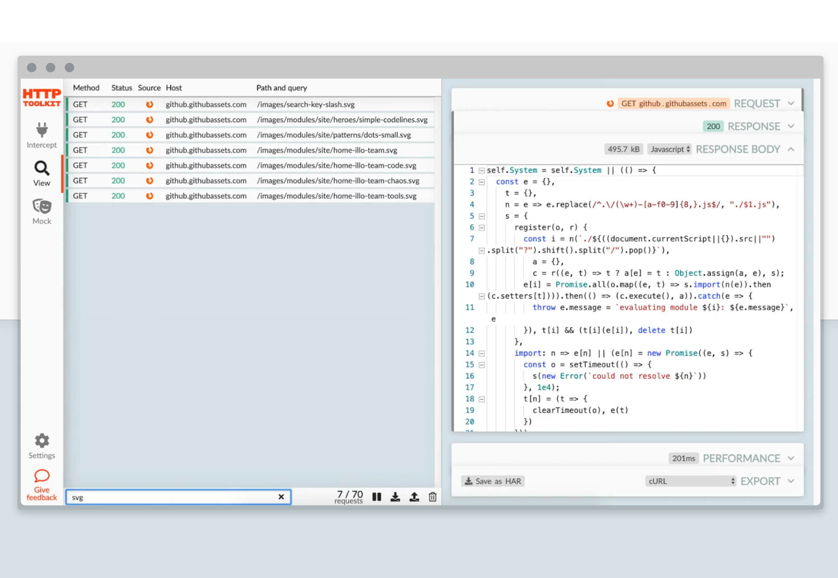Screen dimensions: 838x578
Task: Open Settings gear in sidebar
Action: point(42,446)
